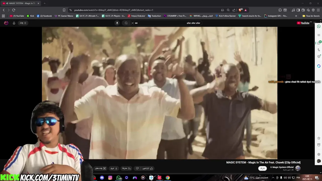Click the URL in the address bar
The height and width of the screenshot is (181, 322).
(x=113, y=10)
